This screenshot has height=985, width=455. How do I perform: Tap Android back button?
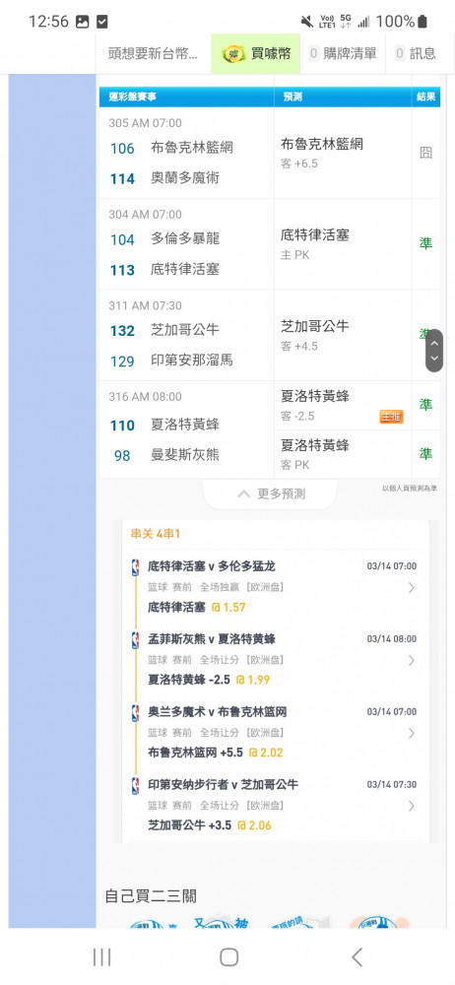[x=357, y=957]
